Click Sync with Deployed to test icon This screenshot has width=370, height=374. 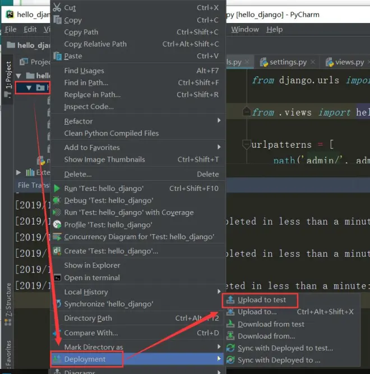coord(230,348)
